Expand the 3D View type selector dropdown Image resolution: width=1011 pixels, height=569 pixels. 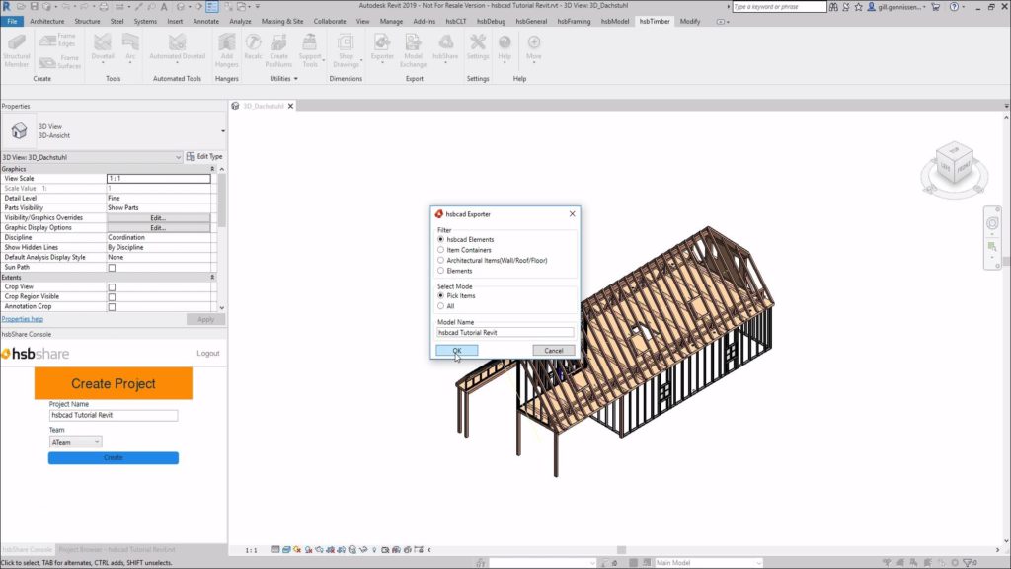coord(222,131)
